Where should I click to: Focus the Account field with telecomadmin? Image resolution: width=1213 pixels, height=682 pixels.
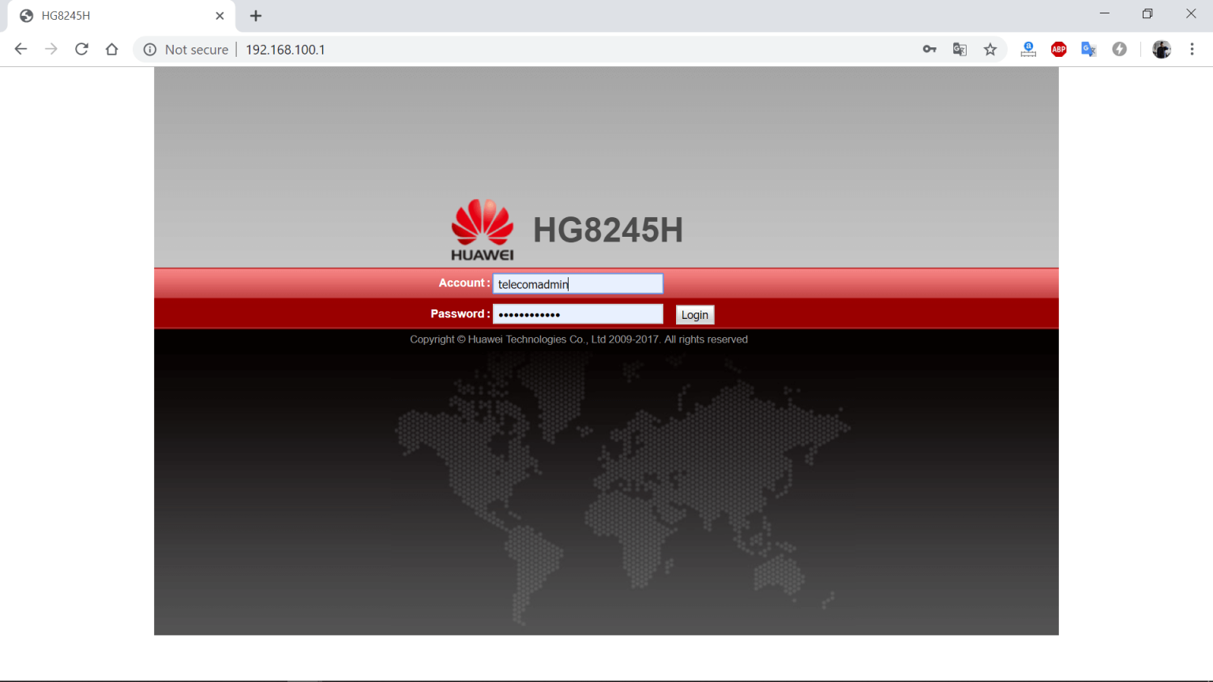point(578,283)
